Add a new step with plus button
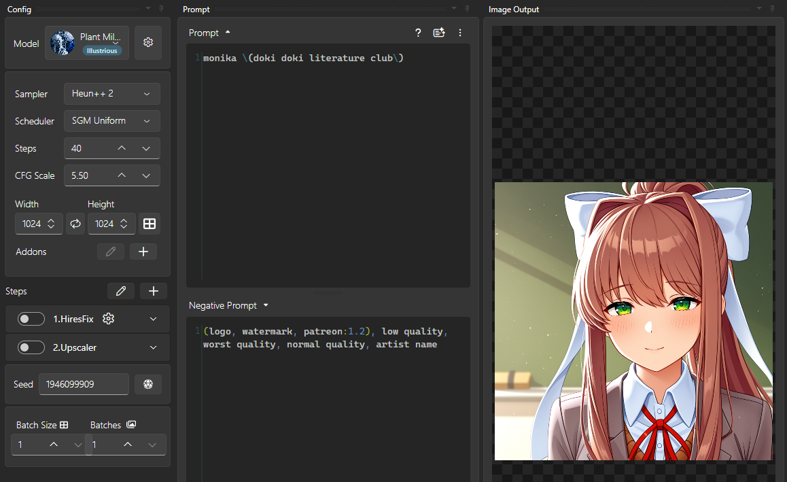The height and width of the screenshot is (482, 787). click(154, 291)
